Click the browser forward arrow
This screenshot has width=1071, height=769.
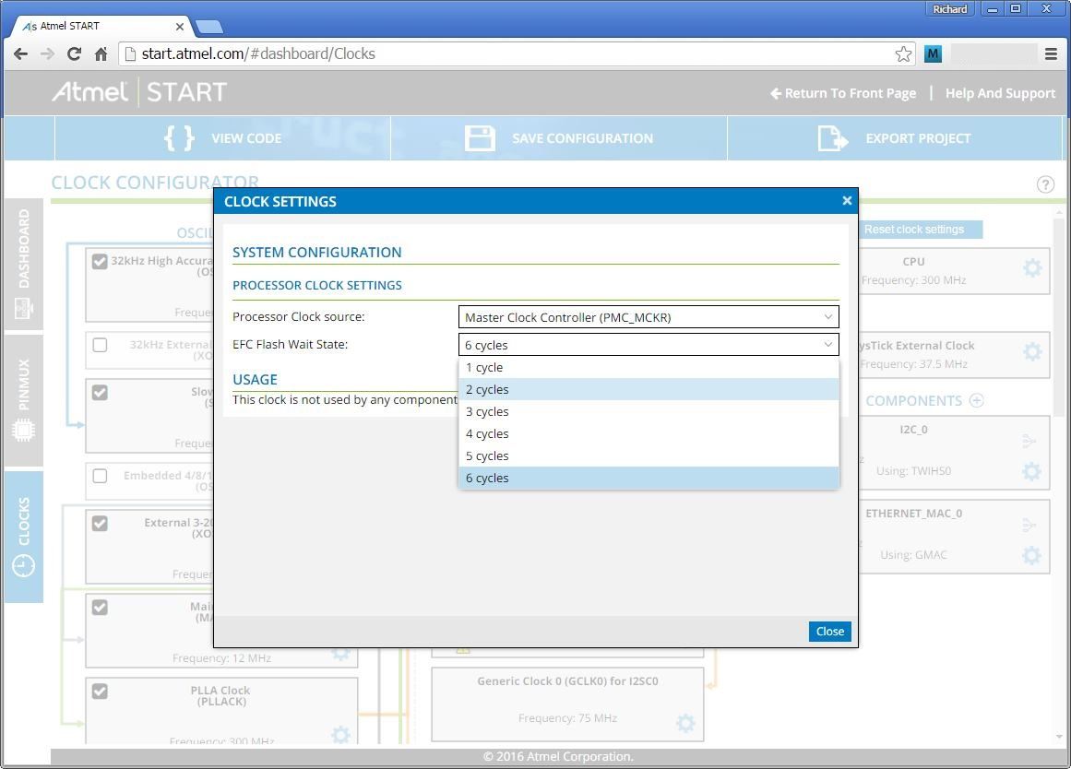pyautogui.click(x=47, y=54)
